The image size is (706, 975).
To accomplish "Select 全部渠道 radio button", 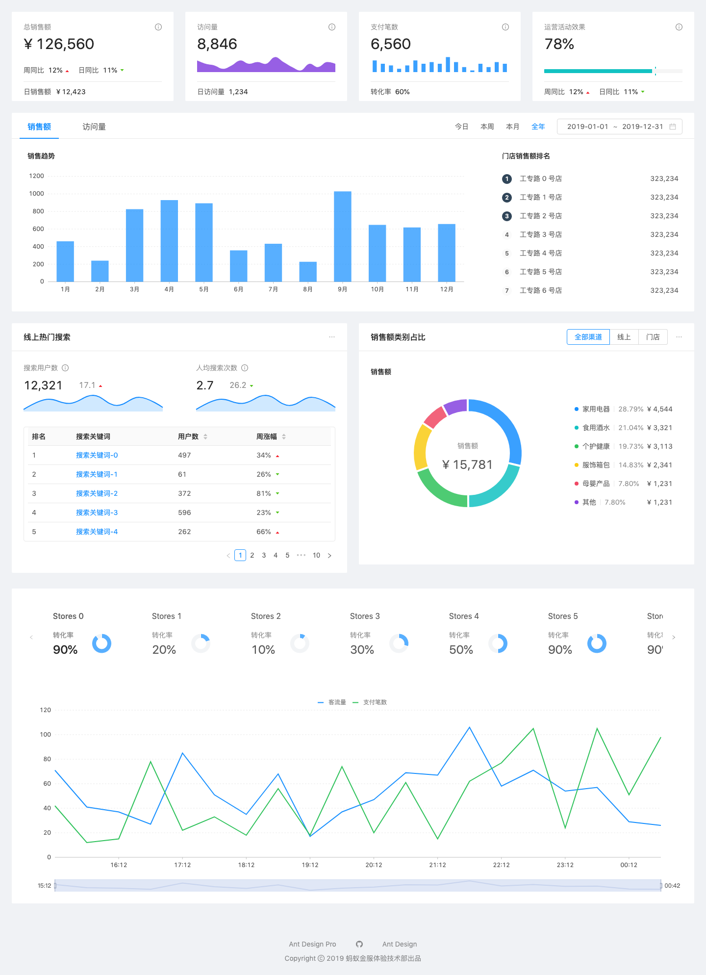I will click(588, 337).
